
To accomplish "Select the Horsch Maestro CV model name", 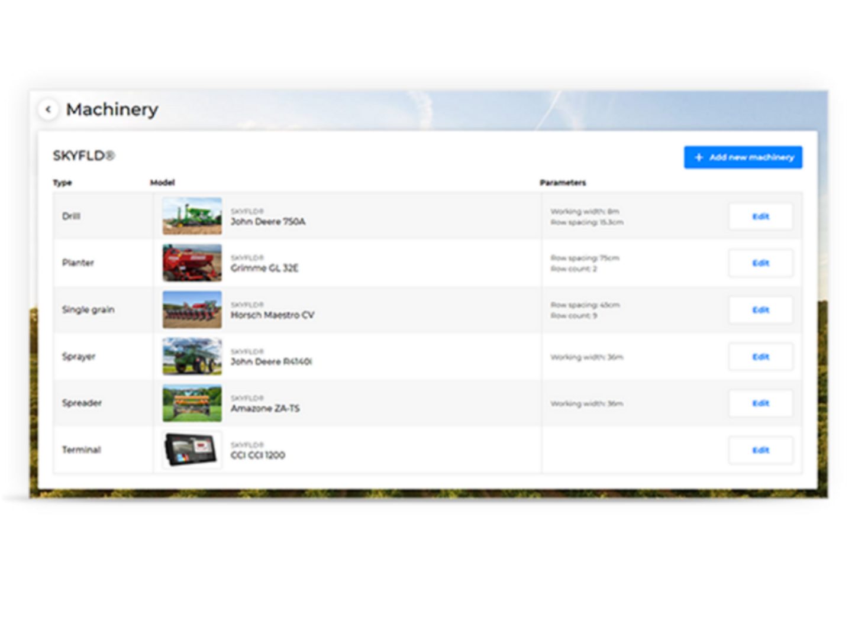I will (272, 315).
